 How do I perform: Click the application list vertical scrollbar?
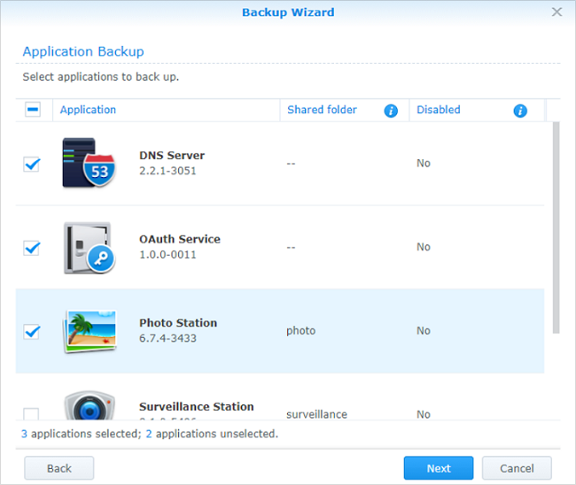[557, 227]
